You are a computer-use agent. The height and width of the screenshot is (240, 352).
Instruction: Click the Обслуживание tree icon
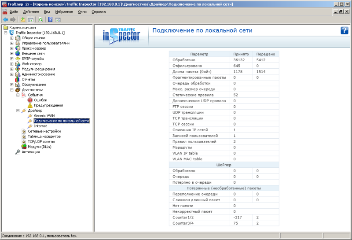(x=18, y=85)
